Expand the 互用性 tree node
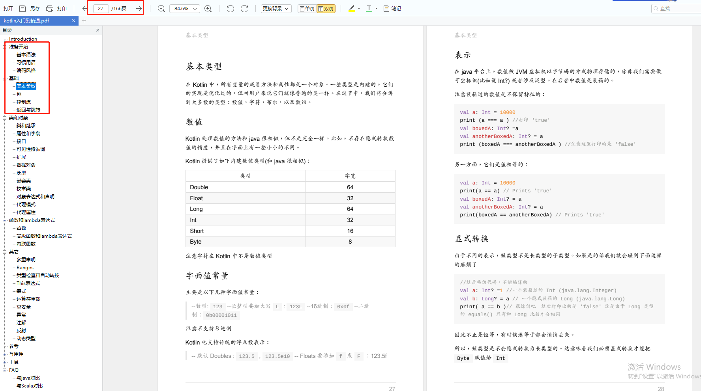 pyautogui.click(x=5, y=354)
